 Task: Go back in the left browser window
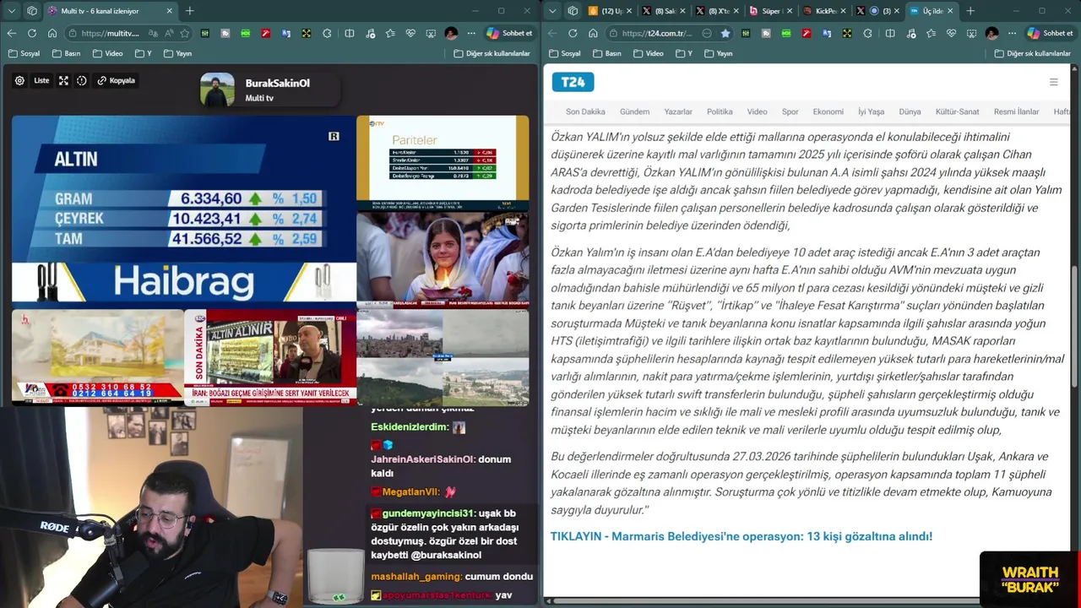11,33
